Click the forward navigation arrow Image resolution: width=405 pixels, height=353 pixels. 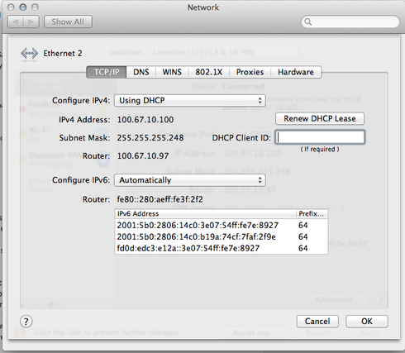(x=31, y=21)
